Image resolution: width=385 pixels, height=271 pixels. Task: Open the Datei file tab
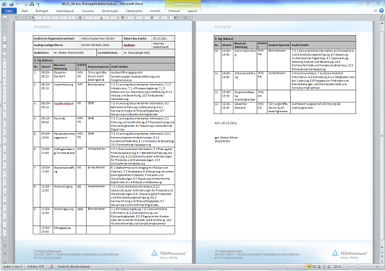tap(8, 11)
